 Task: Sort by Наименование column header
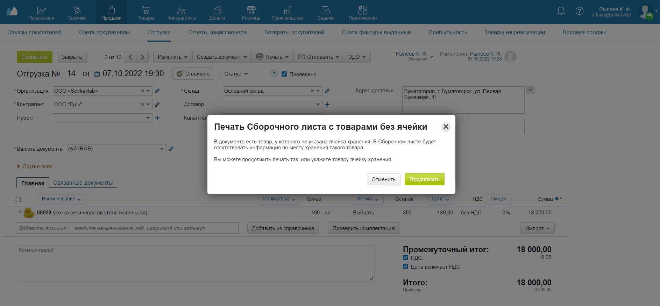(61, 199)
